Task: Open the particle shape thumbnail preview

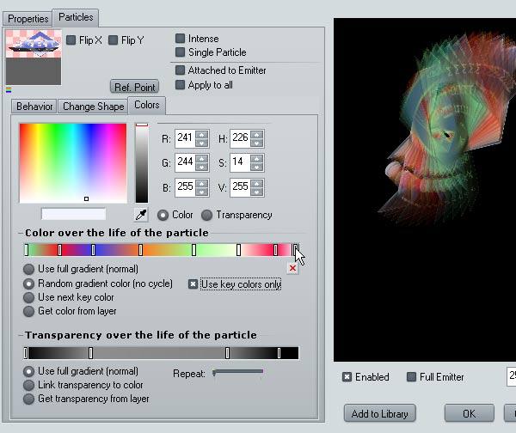Action: click(34, 58)
